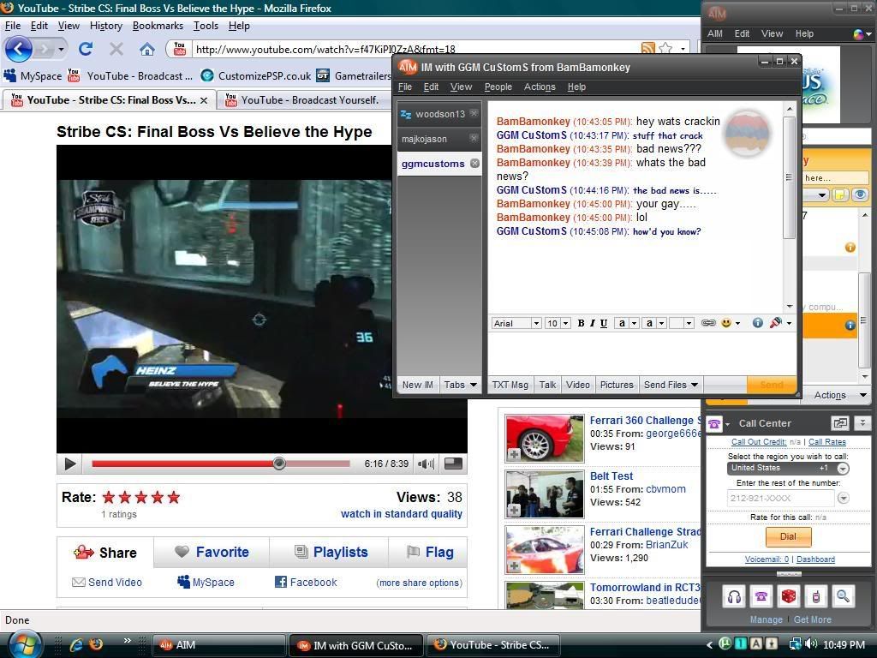This screenshot has width=877, height=658.
Task: Toggle YouTube player wide view icon
Action: (453, 464)
